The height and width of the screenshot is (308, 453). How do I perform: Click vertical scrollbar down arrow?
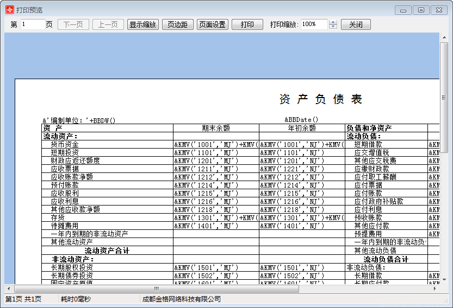[x=444, y=280]
